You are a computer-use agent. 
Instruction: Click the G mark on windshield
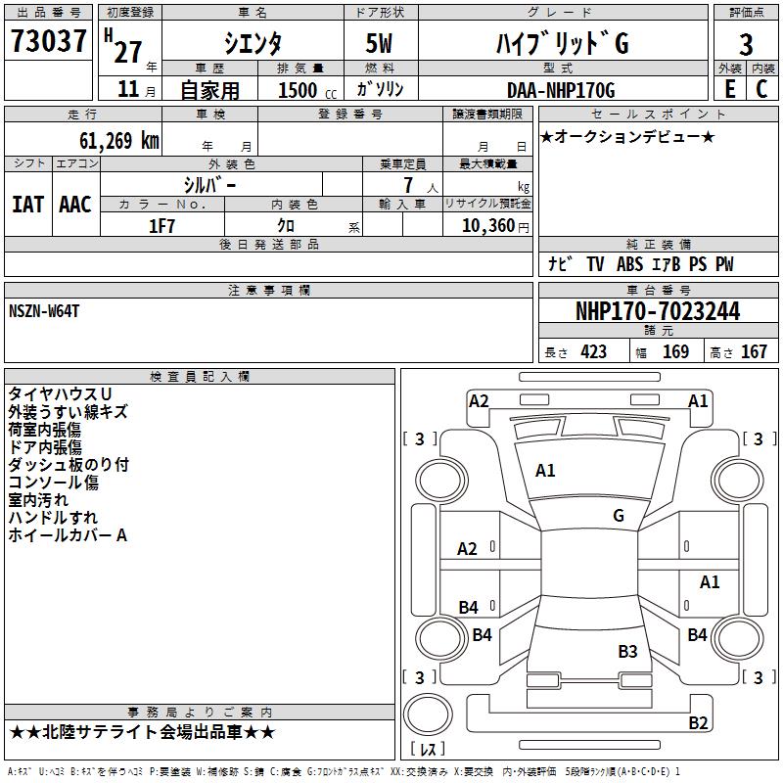click(619, 516)
